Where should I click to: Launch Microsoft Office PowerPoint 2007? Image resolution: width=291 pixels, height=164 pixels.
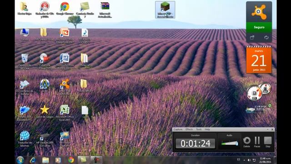65,36
